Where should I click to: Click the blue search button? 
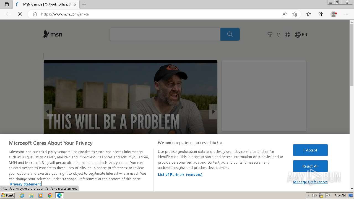230,34
